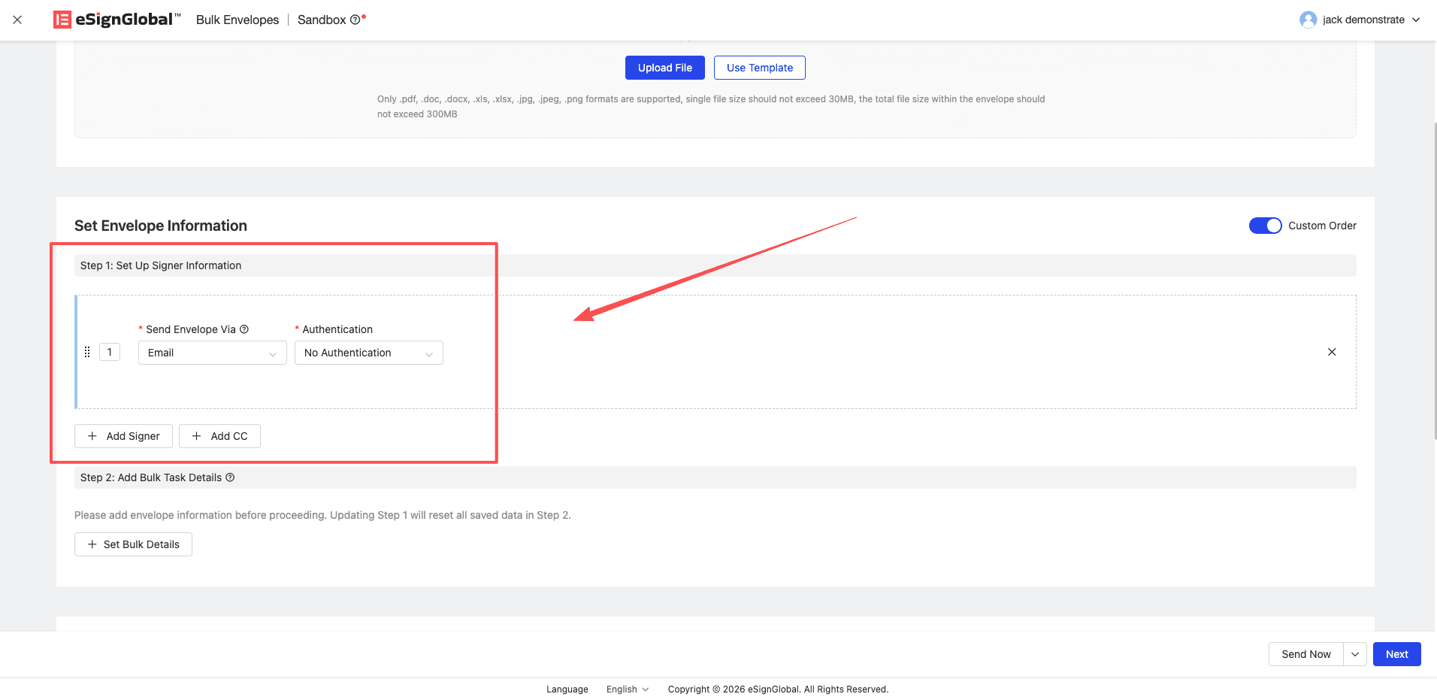This screenshot has height=697, width=1437.
Task: Toggle the Custom Order switch
Action: pos(1265,226)
